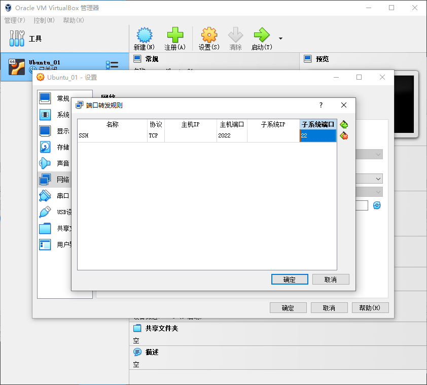427x385 pixels.
Task: Click the 预览 preview section header
Action: [x=322, y=59]
